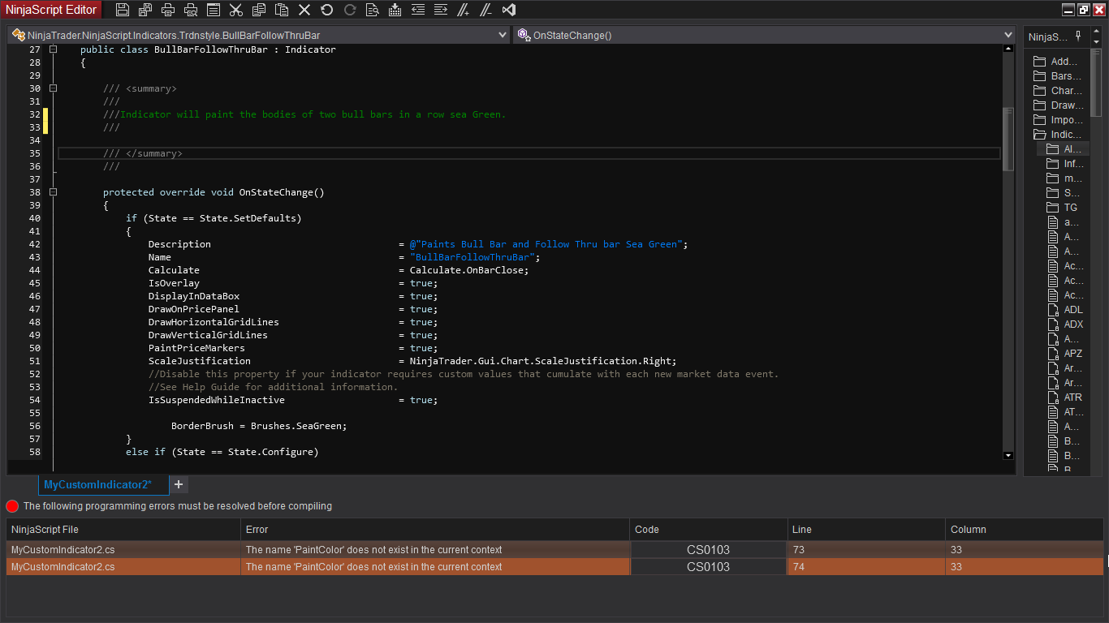Viewport: 1109px width, 623px height.
Task: Click the Error column header
Action: pyautogui.click(x=434, y=530)
